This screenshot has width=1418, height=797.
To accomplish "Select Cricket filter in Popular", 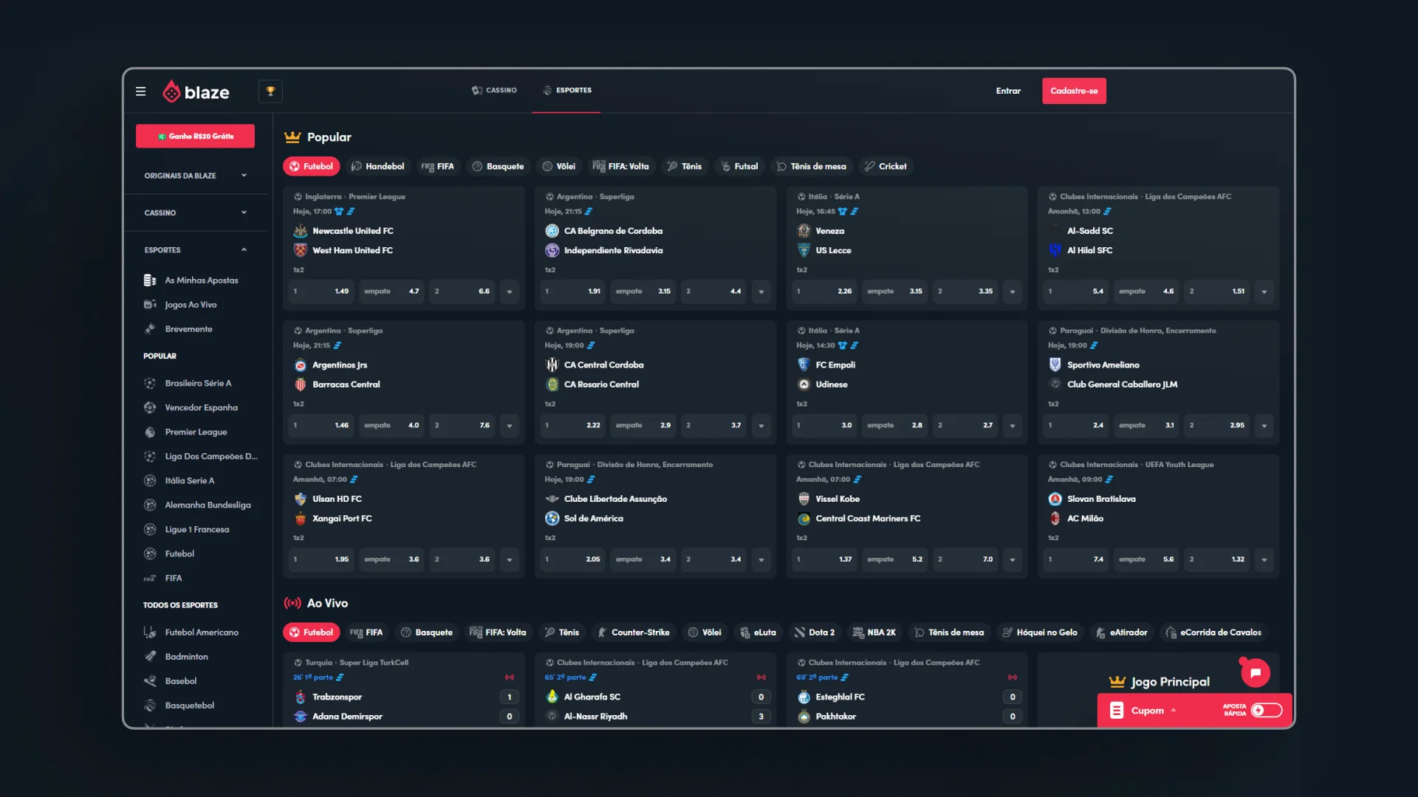I will pyautogui.click(x=886, y=166).
